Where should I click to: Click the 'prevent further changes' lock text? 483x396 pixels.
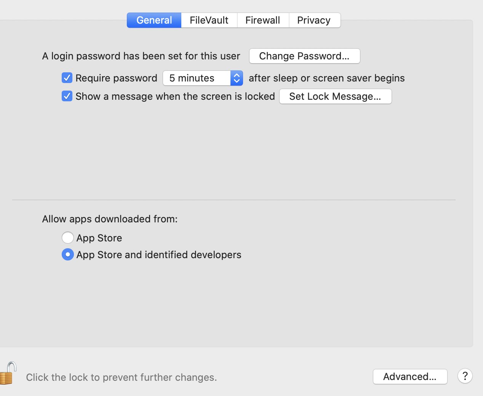point(121,377)
